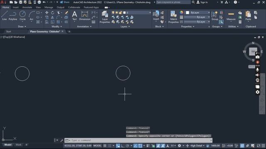The image size is (266, 149).
Task: Expand the Annotation panel
Action: (84, 26)
